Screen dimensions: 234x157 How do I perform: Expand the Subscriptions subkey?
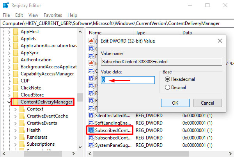pyautogui.click(x=15, y=144)
